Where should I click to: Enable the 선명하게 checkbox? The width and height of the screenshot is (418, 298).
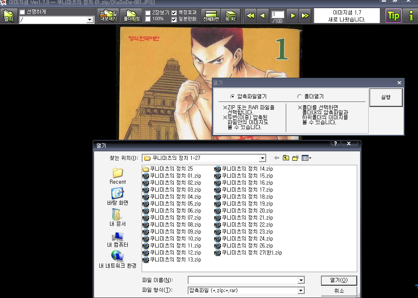click(x=23, y=12)
